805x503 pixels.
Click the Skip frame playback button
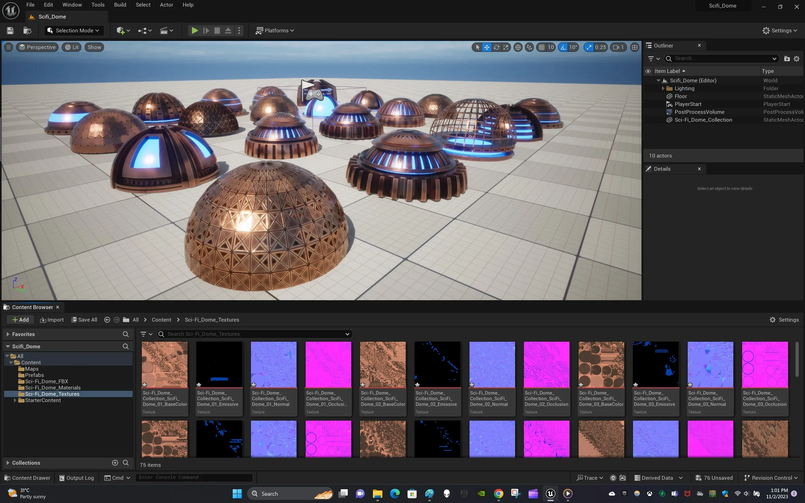click(x=206, y=30)
